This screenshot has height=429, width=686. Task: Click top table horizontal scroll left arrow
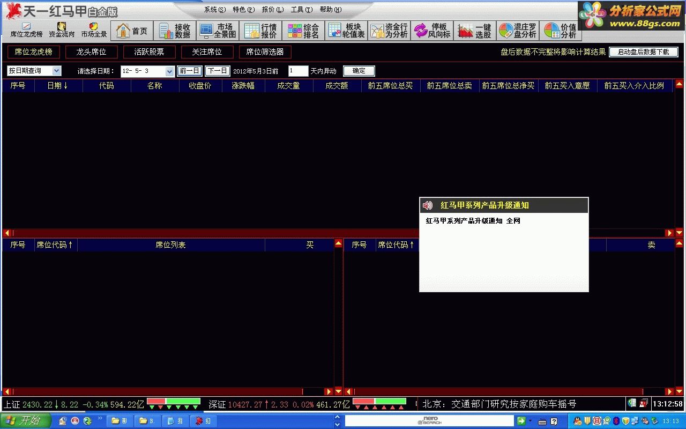[x=7, y=233]
